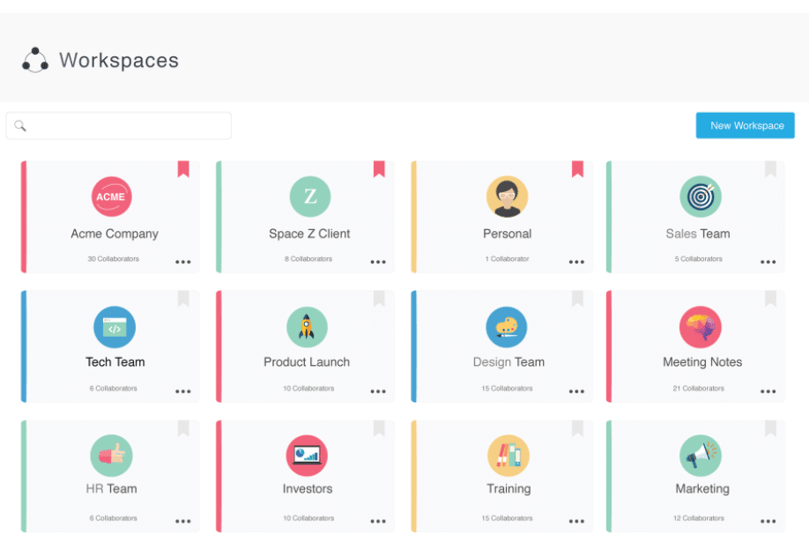The height and width of the screenshot is (550, 809).
Task: Click the New Workspace button
Action: (x=746, y=125)
